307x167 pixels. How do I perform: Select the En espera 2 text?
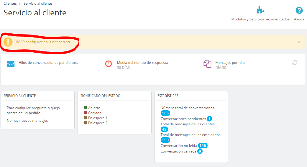pos(98,123)
